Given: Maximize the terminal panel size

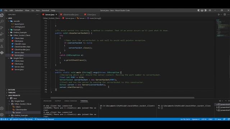Looking at the screenshot, I should (226, 101).
